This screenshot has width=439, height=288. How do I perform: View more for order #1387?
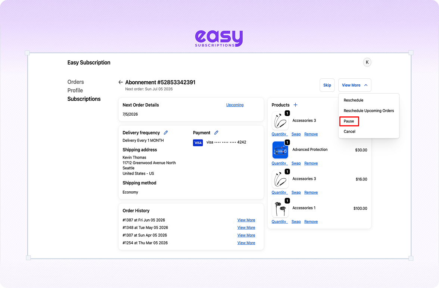pyautogui.click(x=246, y=220)
